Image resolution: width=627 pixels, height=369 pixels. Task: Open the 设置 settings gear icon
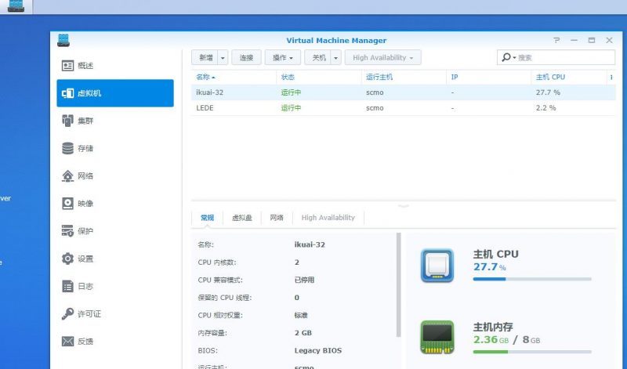coord(68,259)
